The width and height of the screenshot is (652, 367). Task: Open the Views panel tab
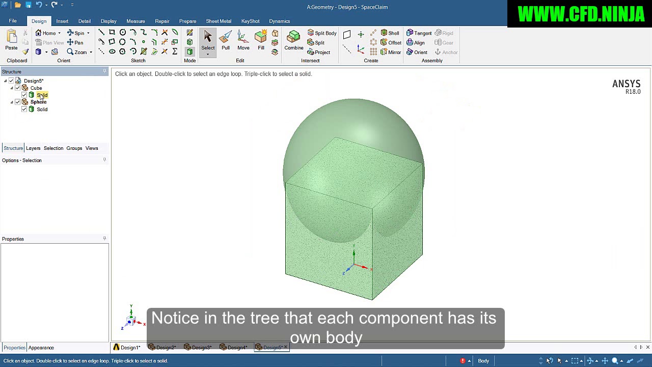(x=92, y=148)
